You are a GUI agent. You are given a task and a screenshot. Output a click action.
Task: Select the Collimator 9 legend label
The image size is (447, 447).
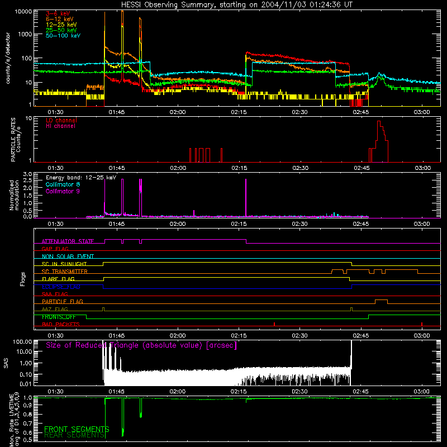63,191
